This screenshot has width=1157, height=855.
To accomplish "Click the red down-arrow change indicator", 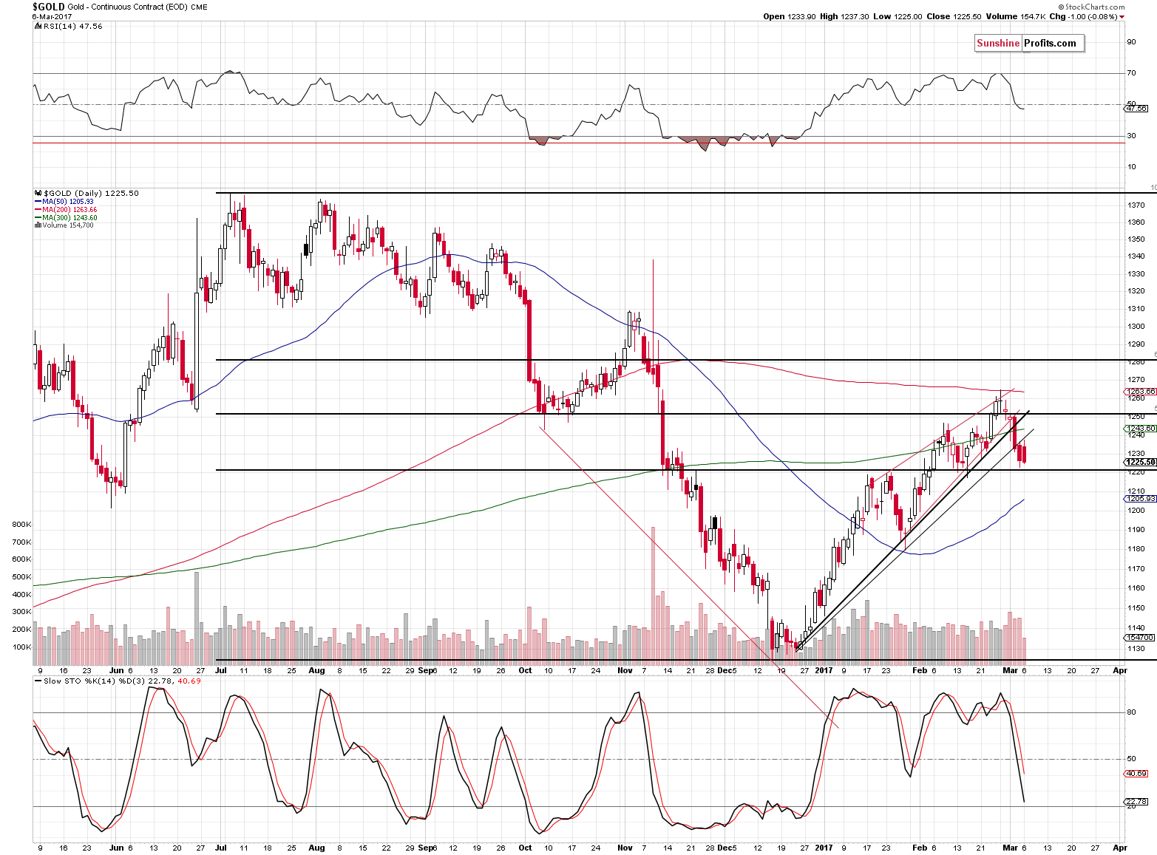I will tap(1122, 17).
